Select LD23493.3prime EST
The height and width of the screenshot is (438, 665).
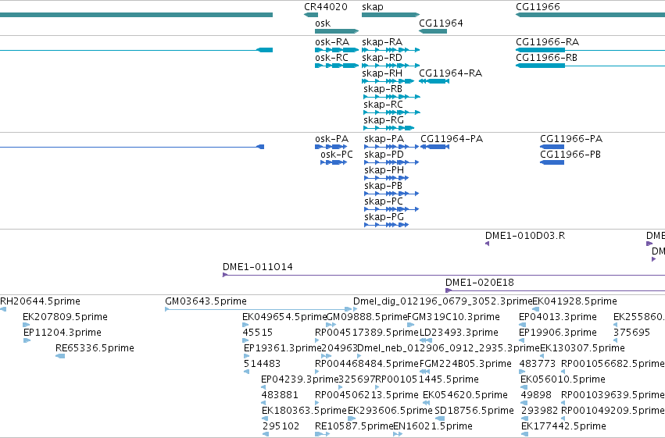(426, 340)
